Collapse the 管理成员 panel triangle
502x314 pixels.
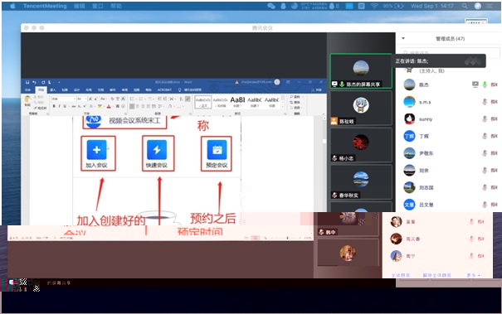[x=403, y=38]
